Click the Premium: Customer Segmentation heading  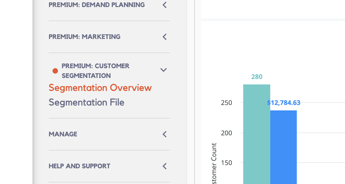coord(96,71)
